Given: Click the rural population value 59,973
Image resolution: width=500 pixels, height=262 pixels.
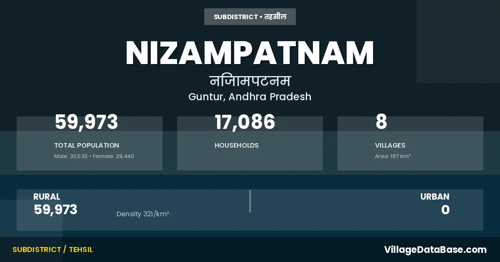Looking at the screenshot, I should coord(56,210).
